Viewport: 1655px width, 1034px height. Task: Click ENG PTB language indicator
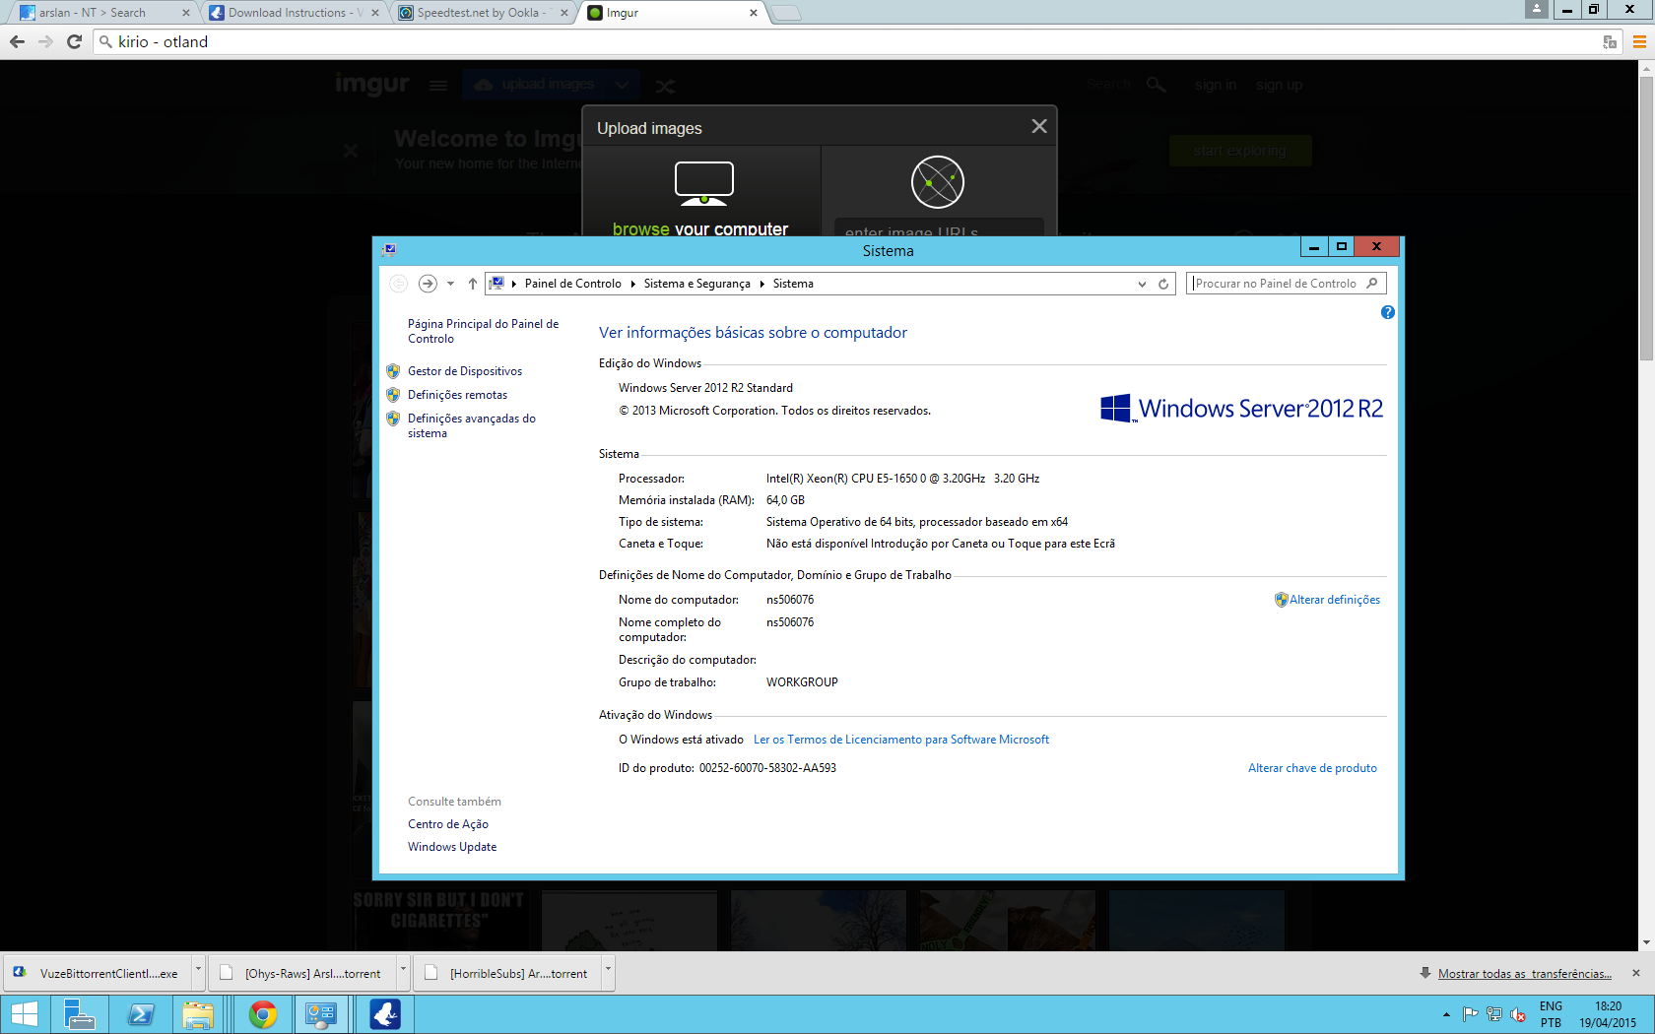(x=1551, y=1014)
